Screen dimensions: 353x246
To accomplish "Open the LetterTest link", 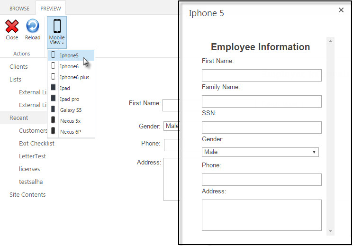I will [x=32, y=156].
